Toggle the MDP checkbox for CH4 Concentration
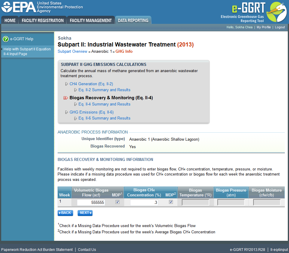The width and height of the screenshot is (289, 253). (x=171, y=202)
